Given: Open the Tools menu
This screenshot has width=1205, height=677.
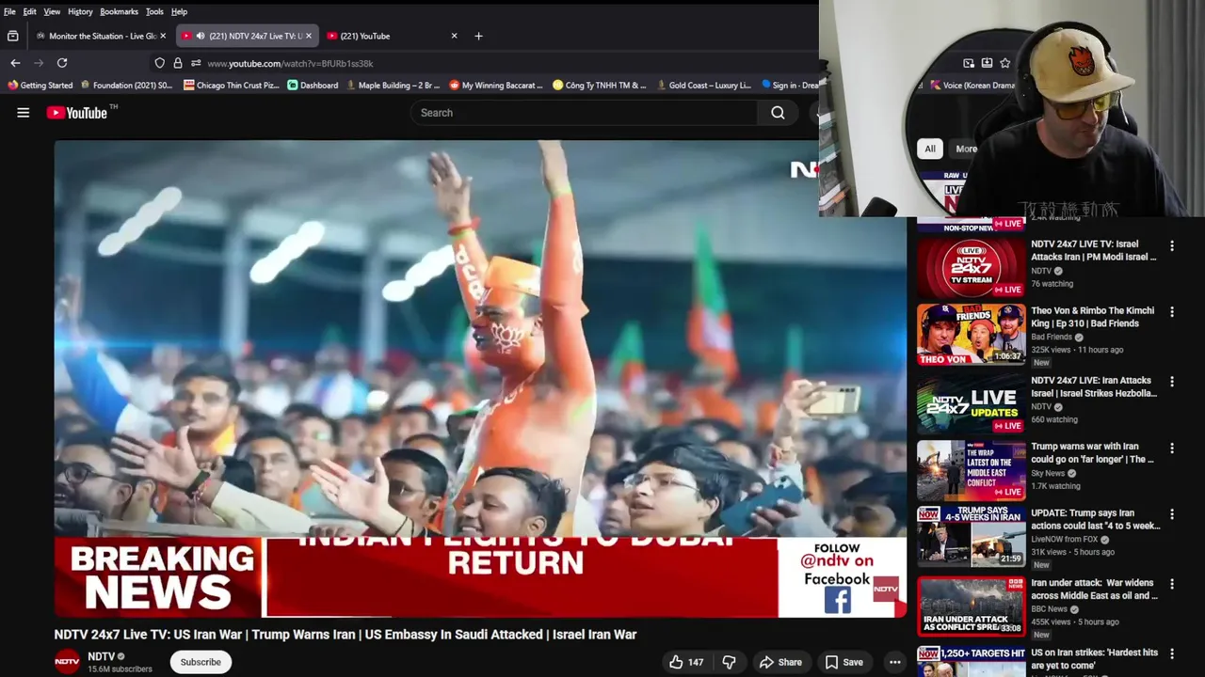Looking at the screenshot, I should [154, 11].
